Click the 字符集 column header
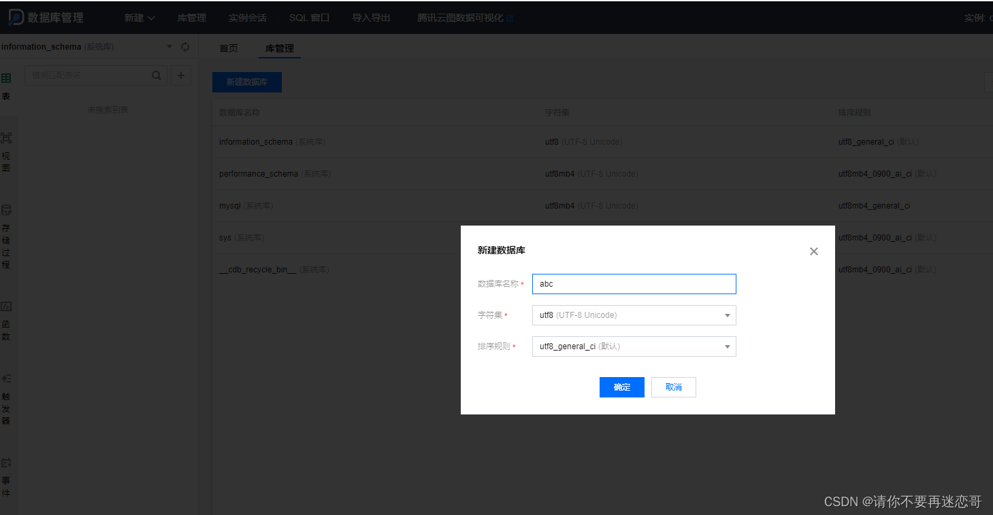This screenshot has height=515, width=993. [557, 113]
